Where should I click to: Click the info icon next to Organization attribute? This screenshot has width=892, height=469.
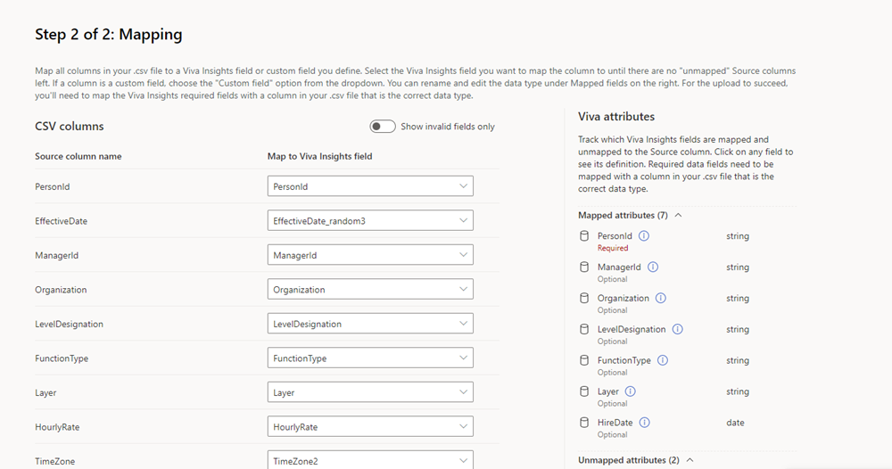[x=660, y=298]
